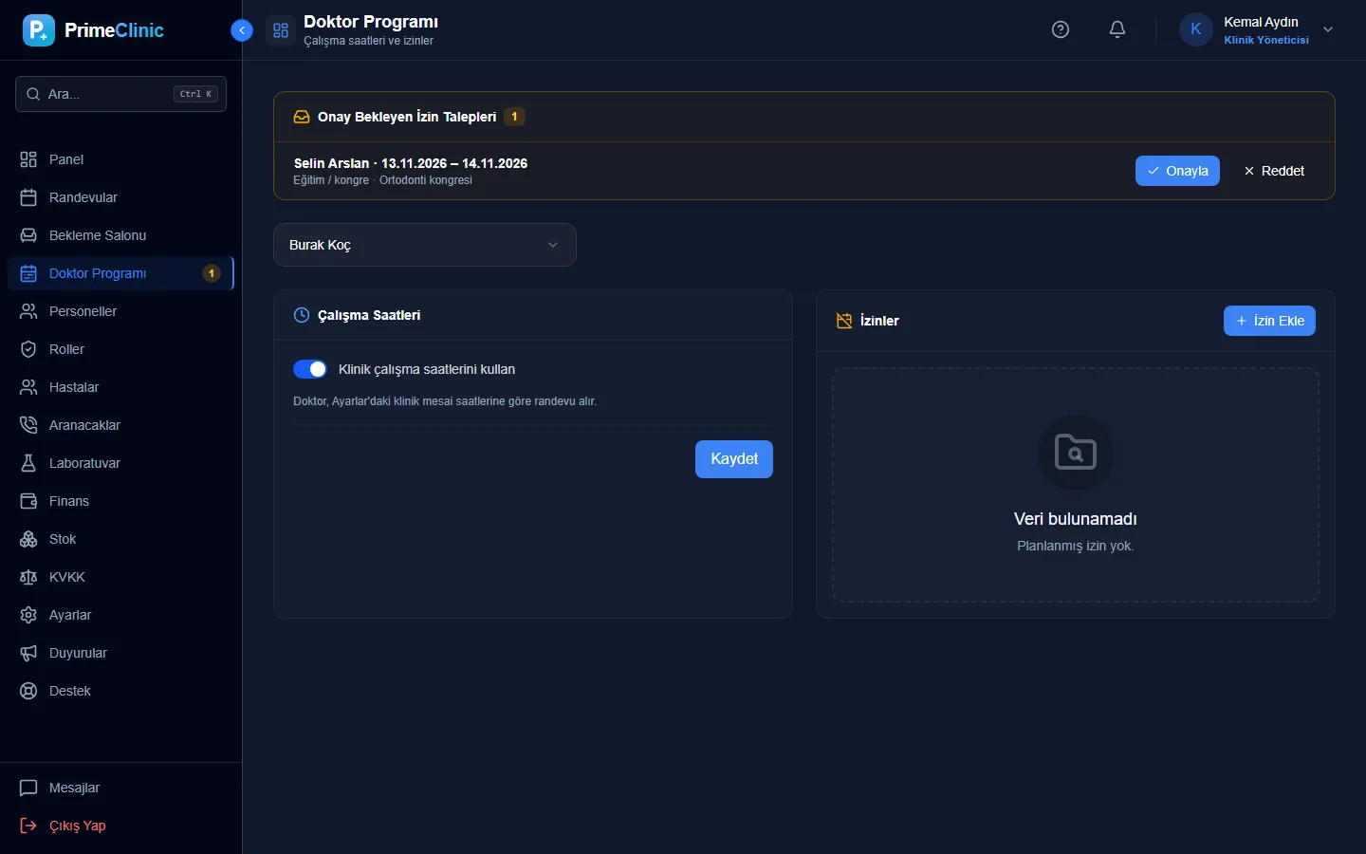The width and height of the screenshot is (1366, 854).
Task: Click the KVKK scales icon
Action: tap(28, 577)
